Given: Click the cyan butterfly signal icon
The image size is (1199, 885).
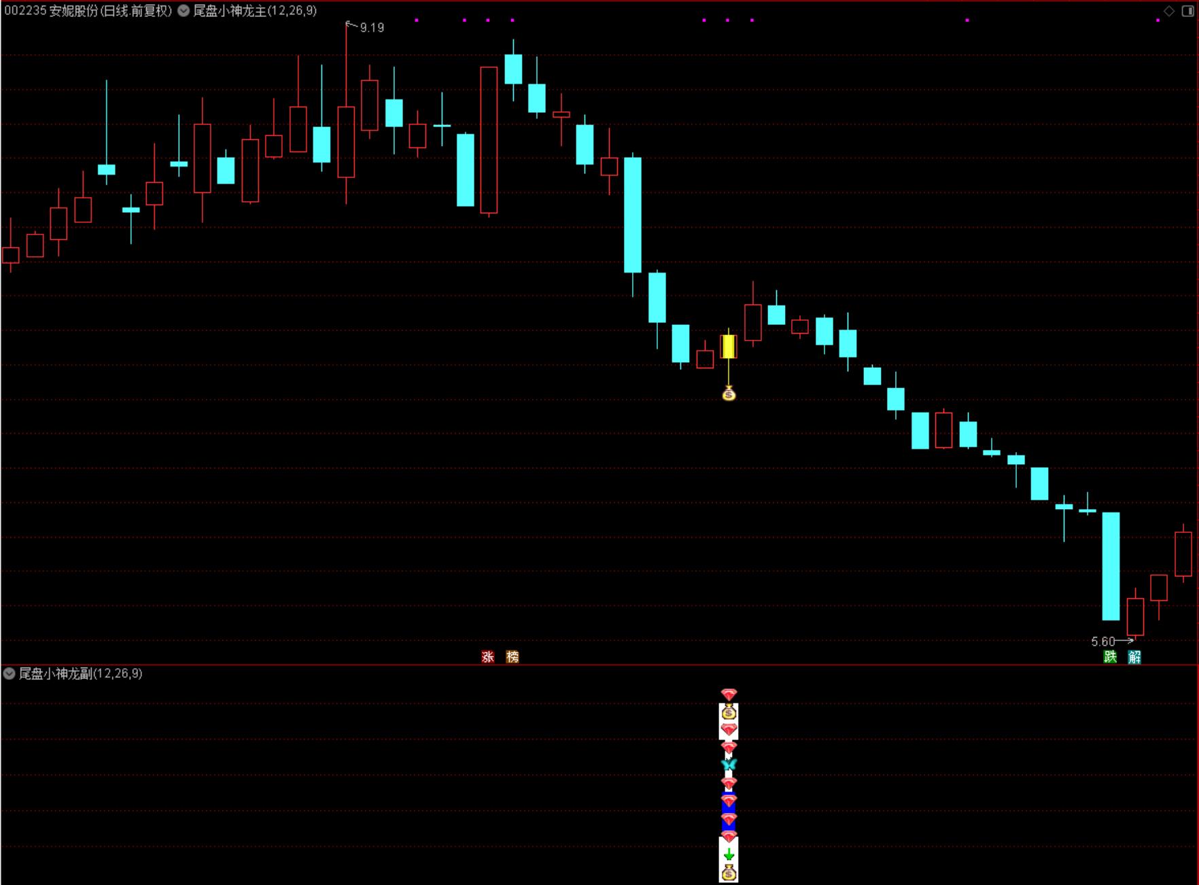Looking at the screenshot, I should (729, 765).
